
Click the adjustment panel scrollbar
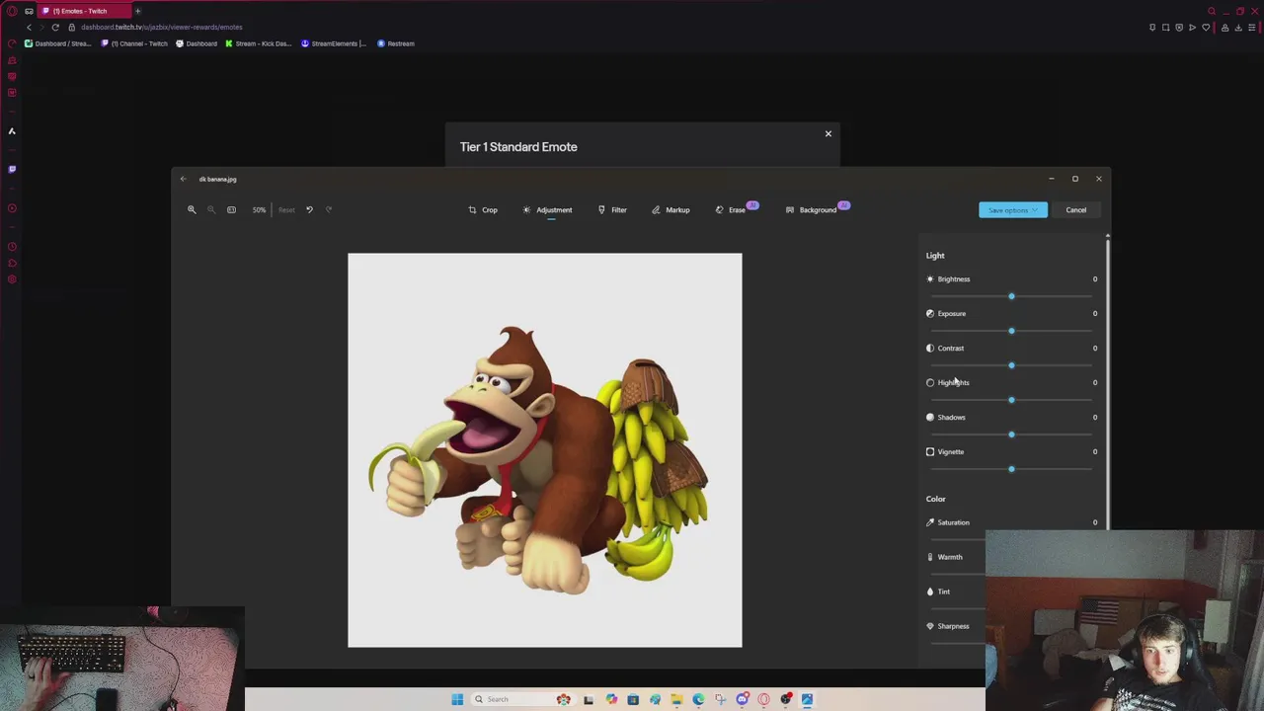pyautogui.click(x=1108, y=383)
